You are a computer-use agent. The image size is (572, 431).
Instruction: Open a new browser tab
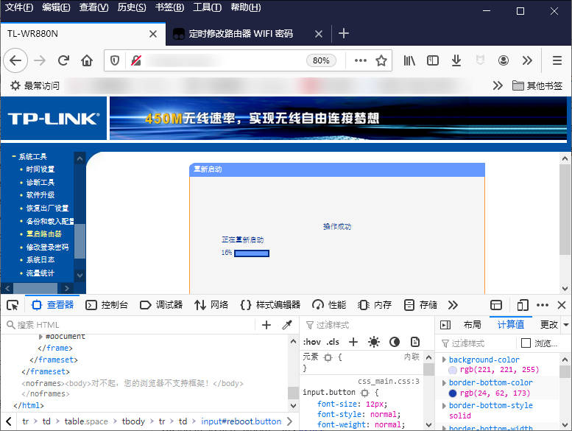tap(344, 34)
